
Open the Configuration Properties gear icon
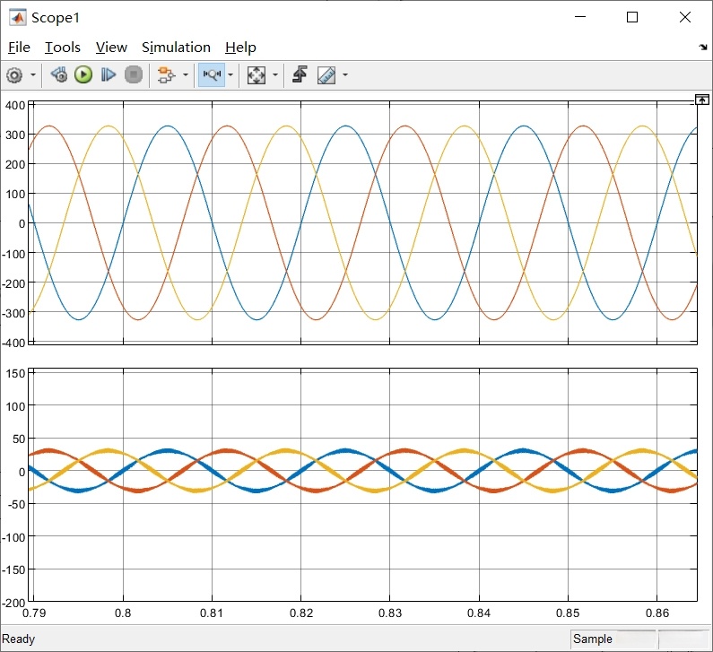tap(14, 75)
